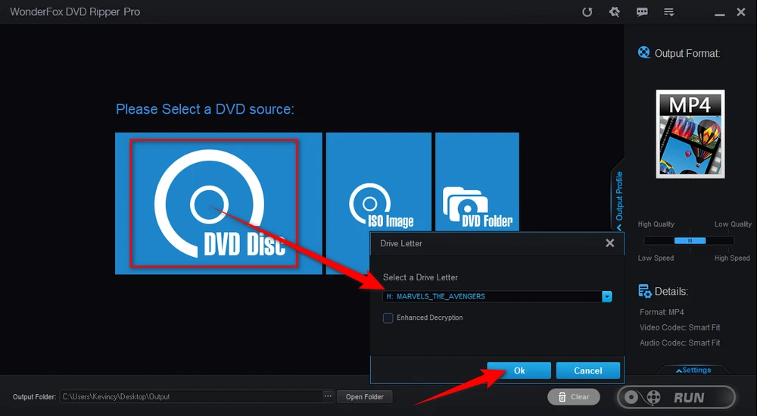Pick the DVD Folder source tile
The height and width of the screenshot is (416, 757).
[x=477, y=182]
